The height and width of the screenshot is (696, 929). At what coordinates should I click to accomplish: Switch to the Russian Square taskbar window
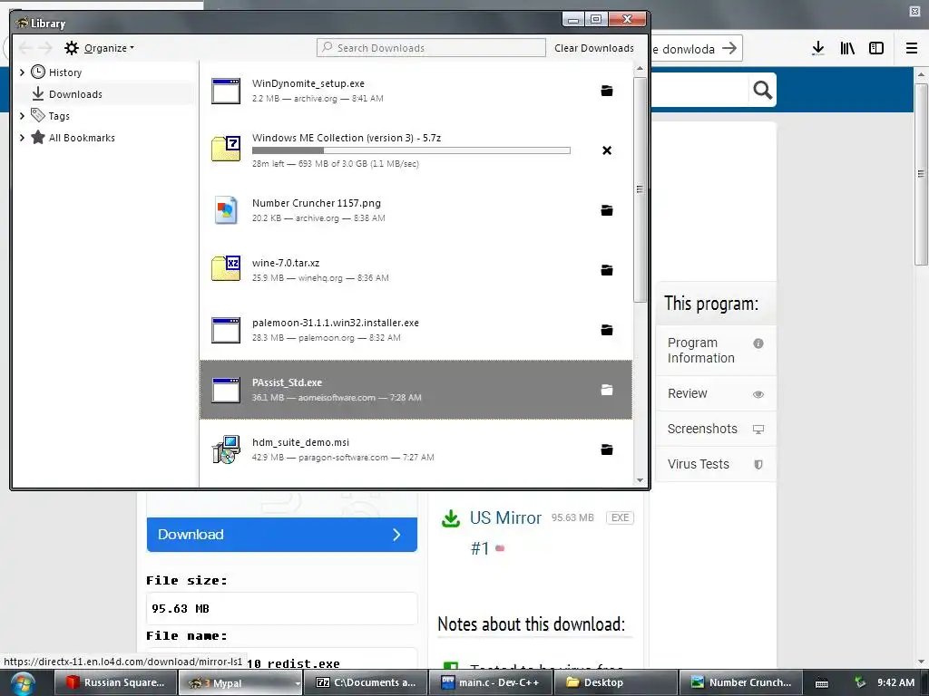[116, 683]
